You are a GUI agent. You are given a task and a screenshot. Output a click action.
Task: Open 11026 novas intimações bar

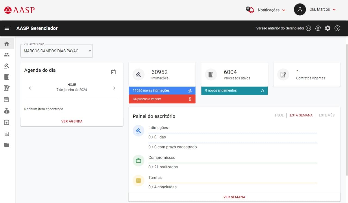pyautogui.click(x=162, y=91)
